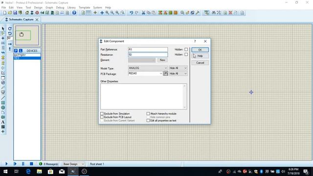The width and height of the screenshot is (313, 176).
Task: Rotate the part clockwise
Action: [10, 28]
